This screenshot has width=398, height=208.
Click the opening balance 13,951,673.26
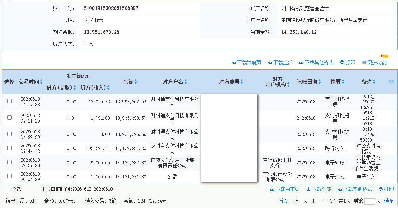(102, 32)
